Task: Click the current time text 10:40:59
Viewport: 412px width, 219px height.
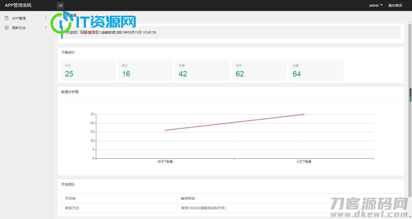Action: click(x=149, y=32)
